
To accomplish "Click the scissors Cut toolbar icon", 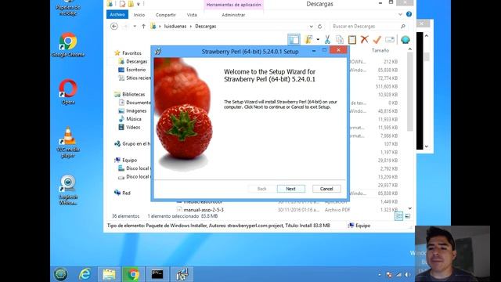I will (327, 40).
